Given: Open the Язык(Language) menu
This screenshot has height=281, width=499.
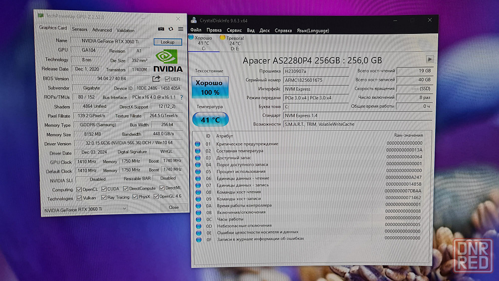Looking at the screenshot, I should [x=313, y=30].
